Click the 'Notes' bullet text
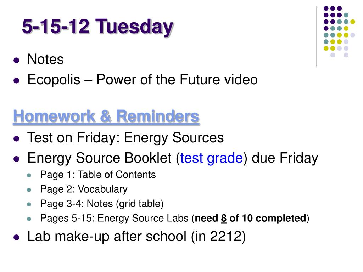Screen dimensions: 363x272 [x=45, y=59]
